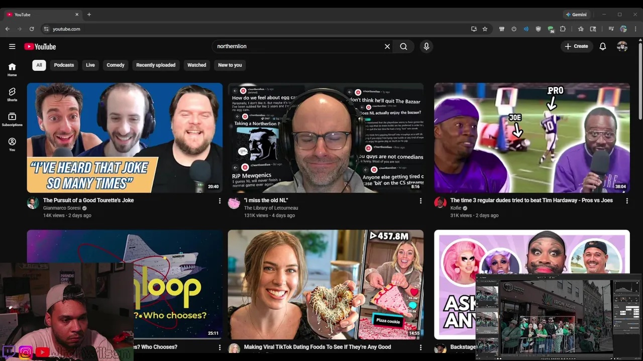Open the Create menu button
The image size is (643, 361).
tap(576, 47)
